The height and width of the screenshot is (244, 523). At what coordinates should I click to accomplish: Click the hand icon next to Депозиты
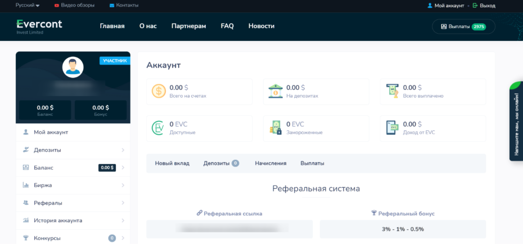26,150
